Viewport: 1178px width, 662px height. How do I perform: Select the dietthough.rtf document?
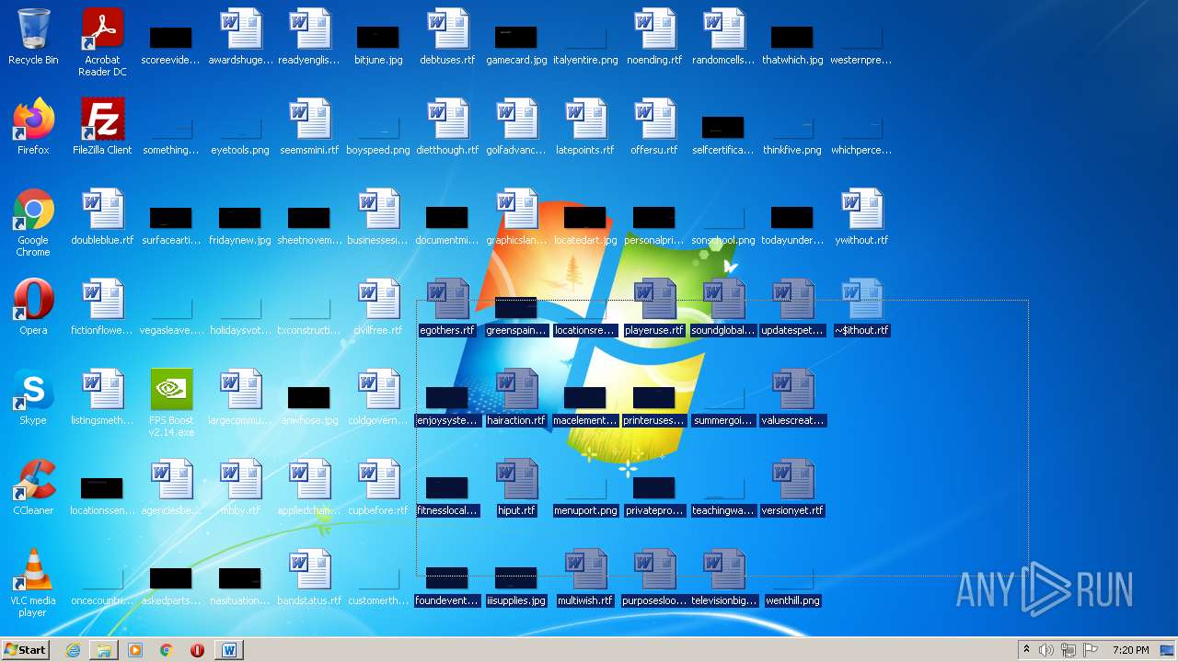(x=447, y=127)
